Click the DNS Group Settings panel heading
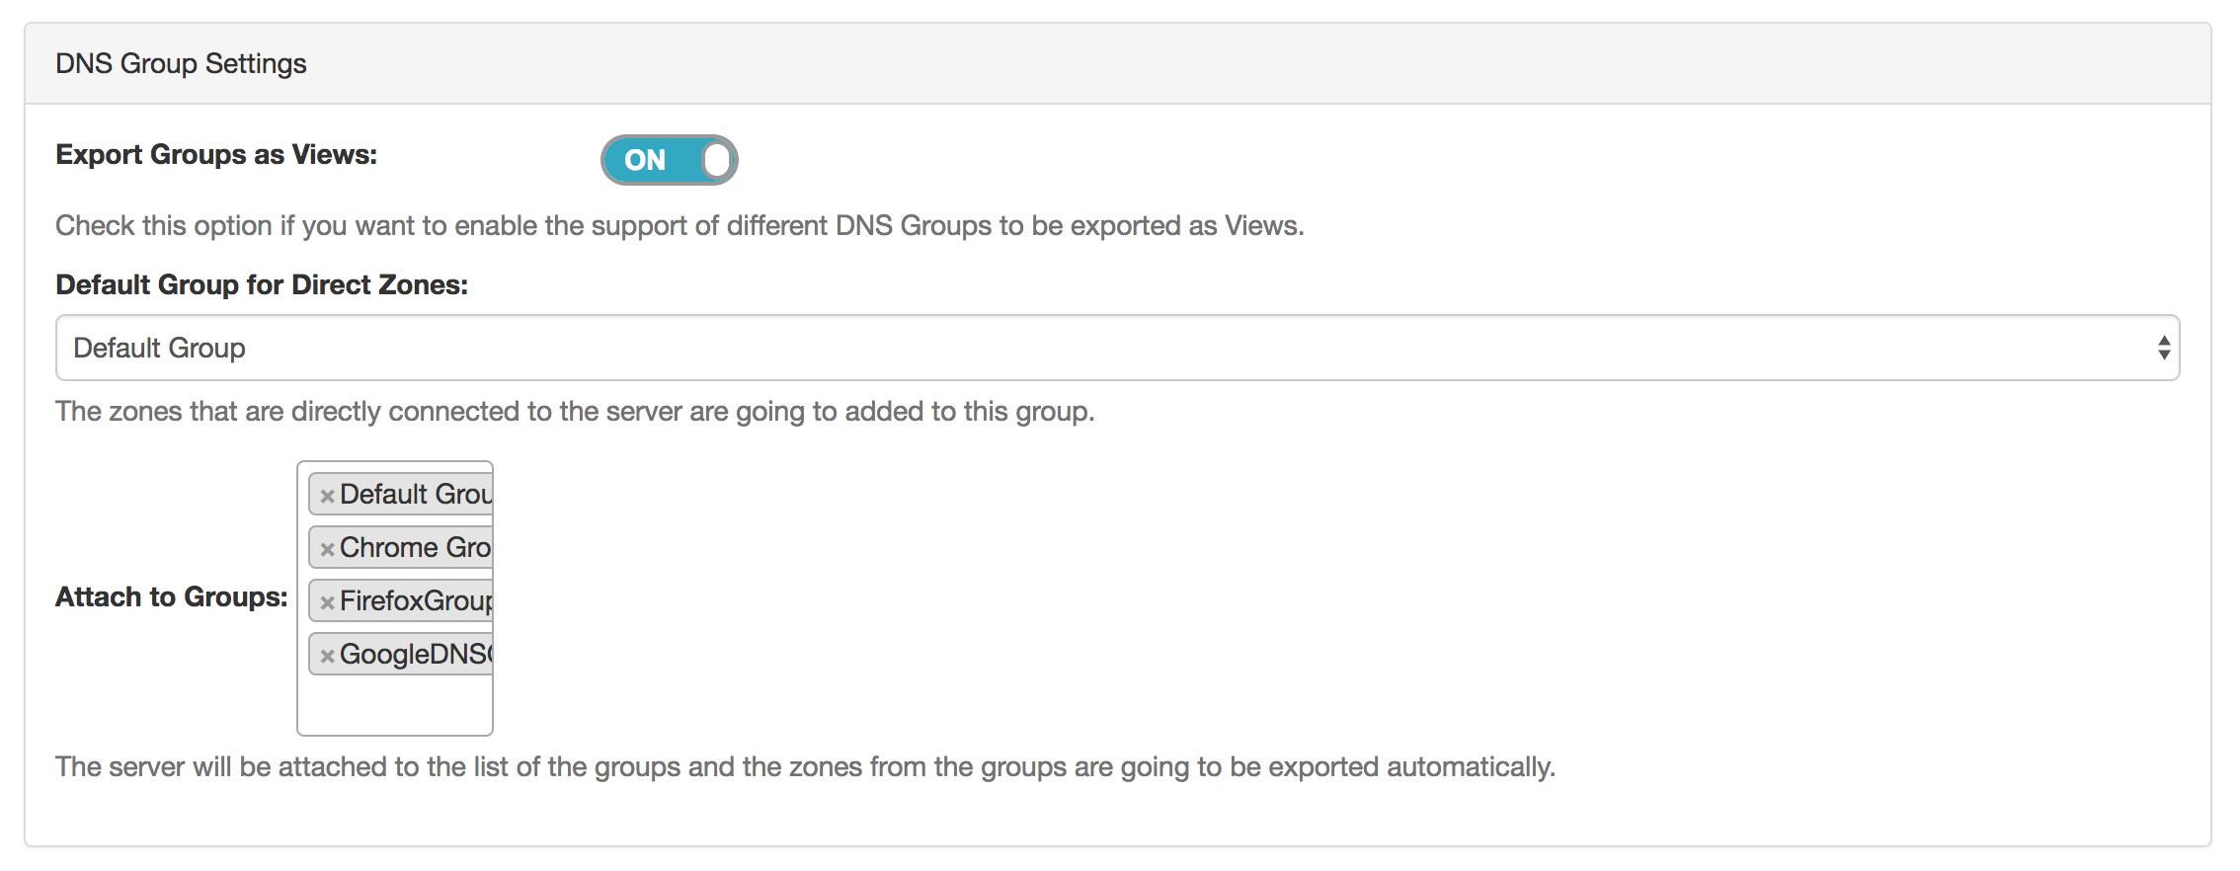 coord(181,63)
